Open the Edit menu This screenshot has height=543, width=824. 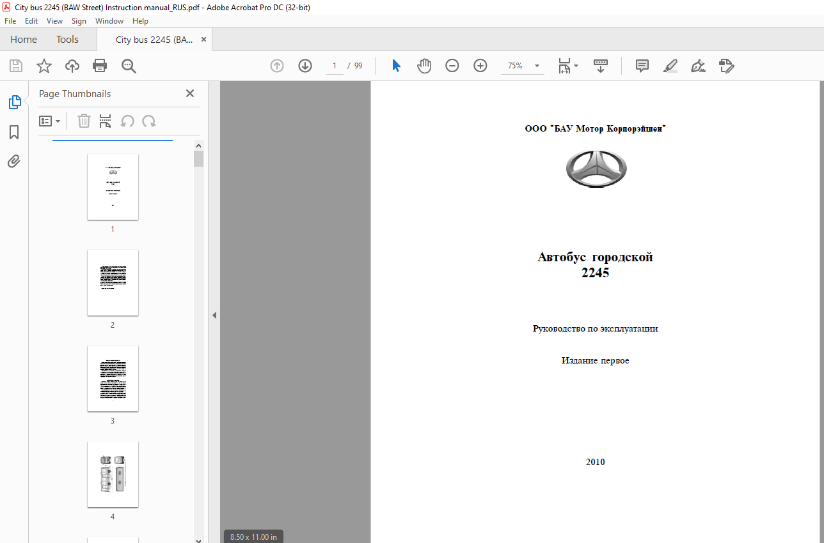tap(31, 21)
